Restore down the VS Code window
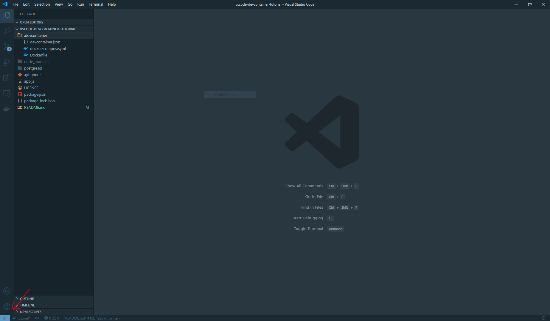The image size is (550, 321). pos(530,4)
